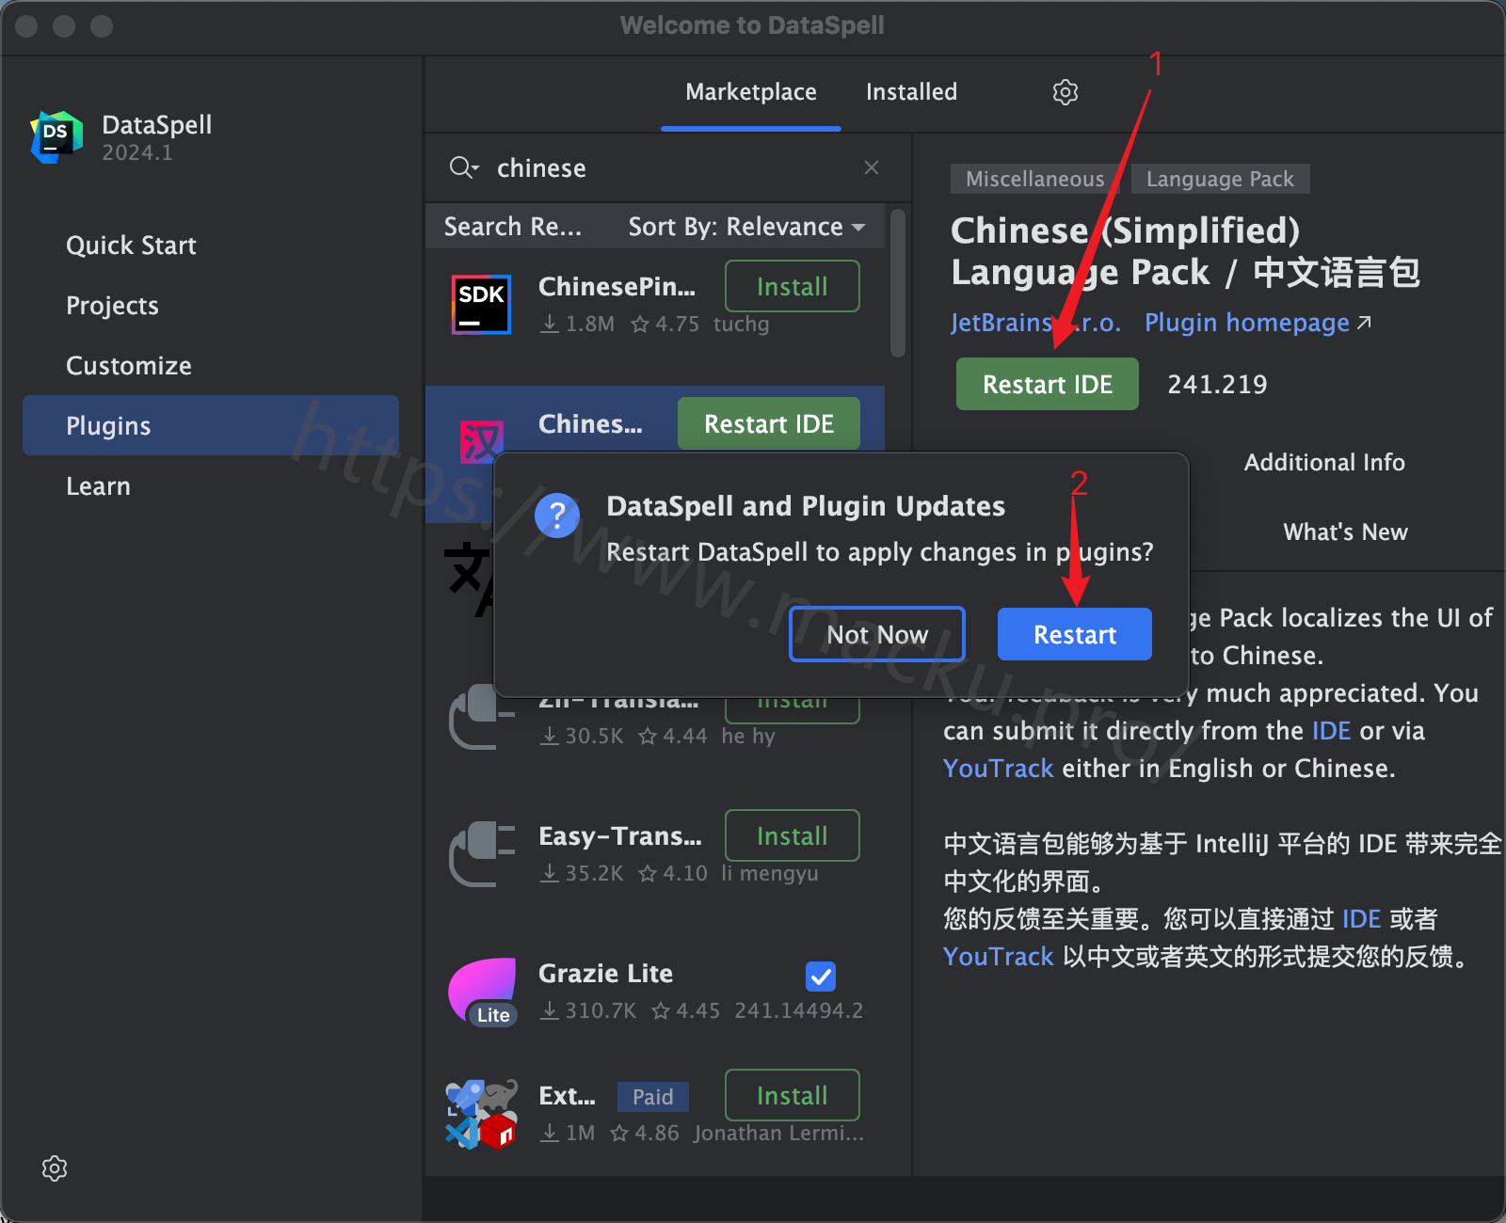Click the question mark dialog icon

[557, 516]
